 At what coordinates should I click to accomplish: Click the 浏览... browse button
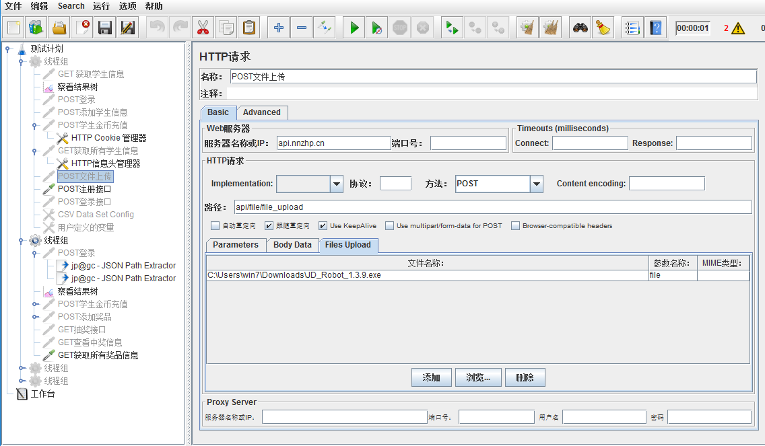tap(477, 377)
